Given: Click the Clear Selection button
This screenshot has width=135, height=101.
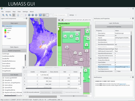Looking at the screenshot, I should click(x=45, y=92).
